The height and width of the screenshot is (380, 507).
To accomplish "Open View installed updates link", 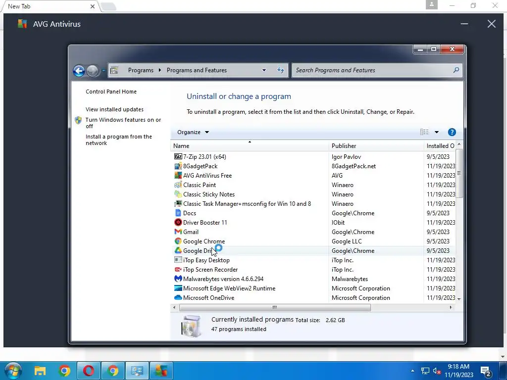I will click(114, 109).
